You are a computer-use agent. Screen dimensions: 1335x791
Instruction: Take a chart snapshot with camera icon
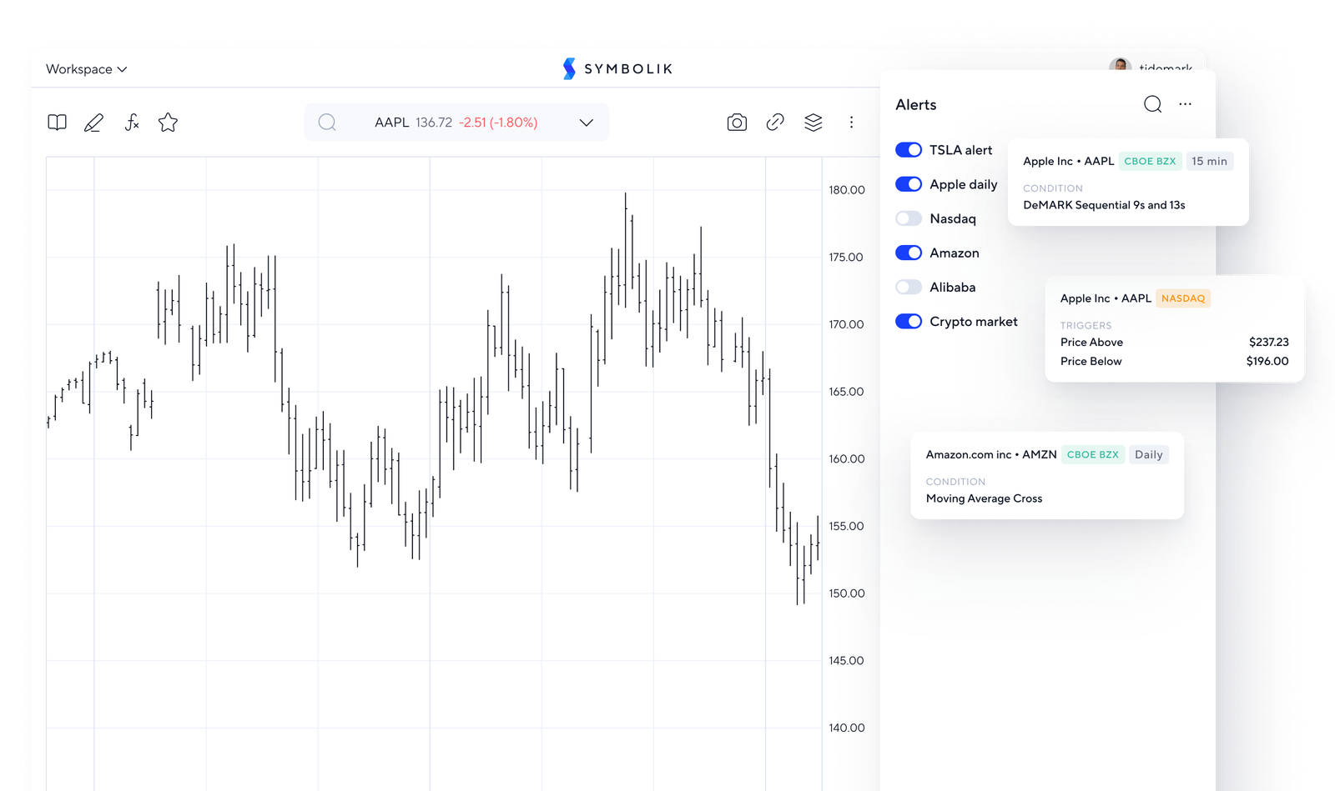coord(737,123)
